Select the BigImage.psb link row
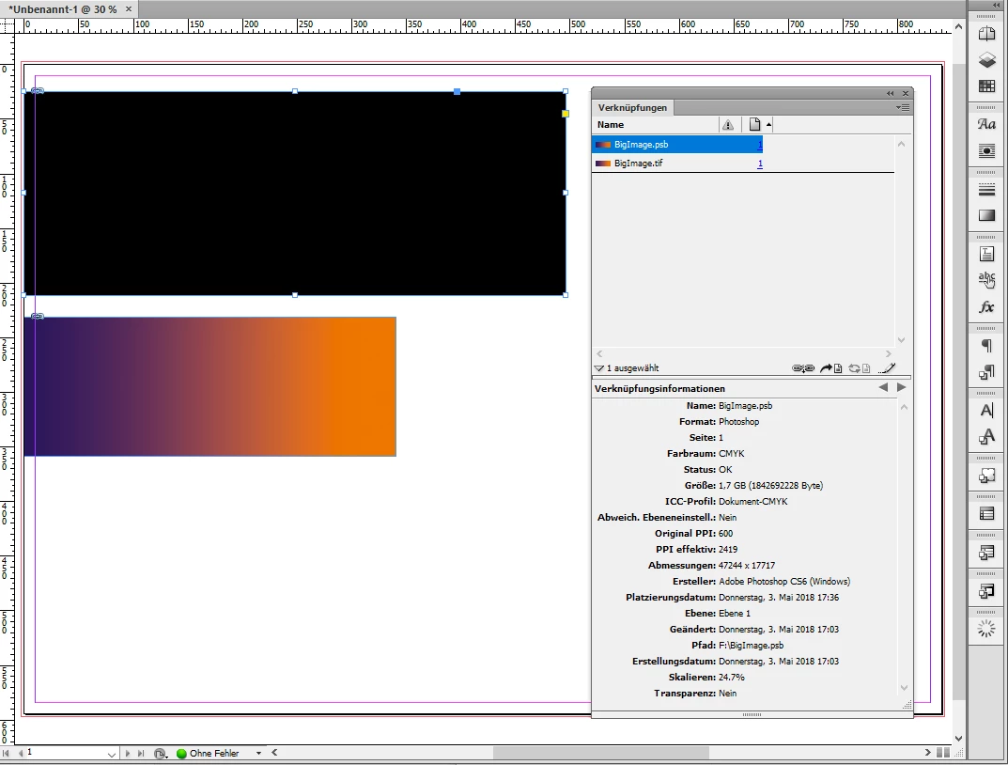The width and height of the screenshot is (1008, 765). click(x=677, y=145)
